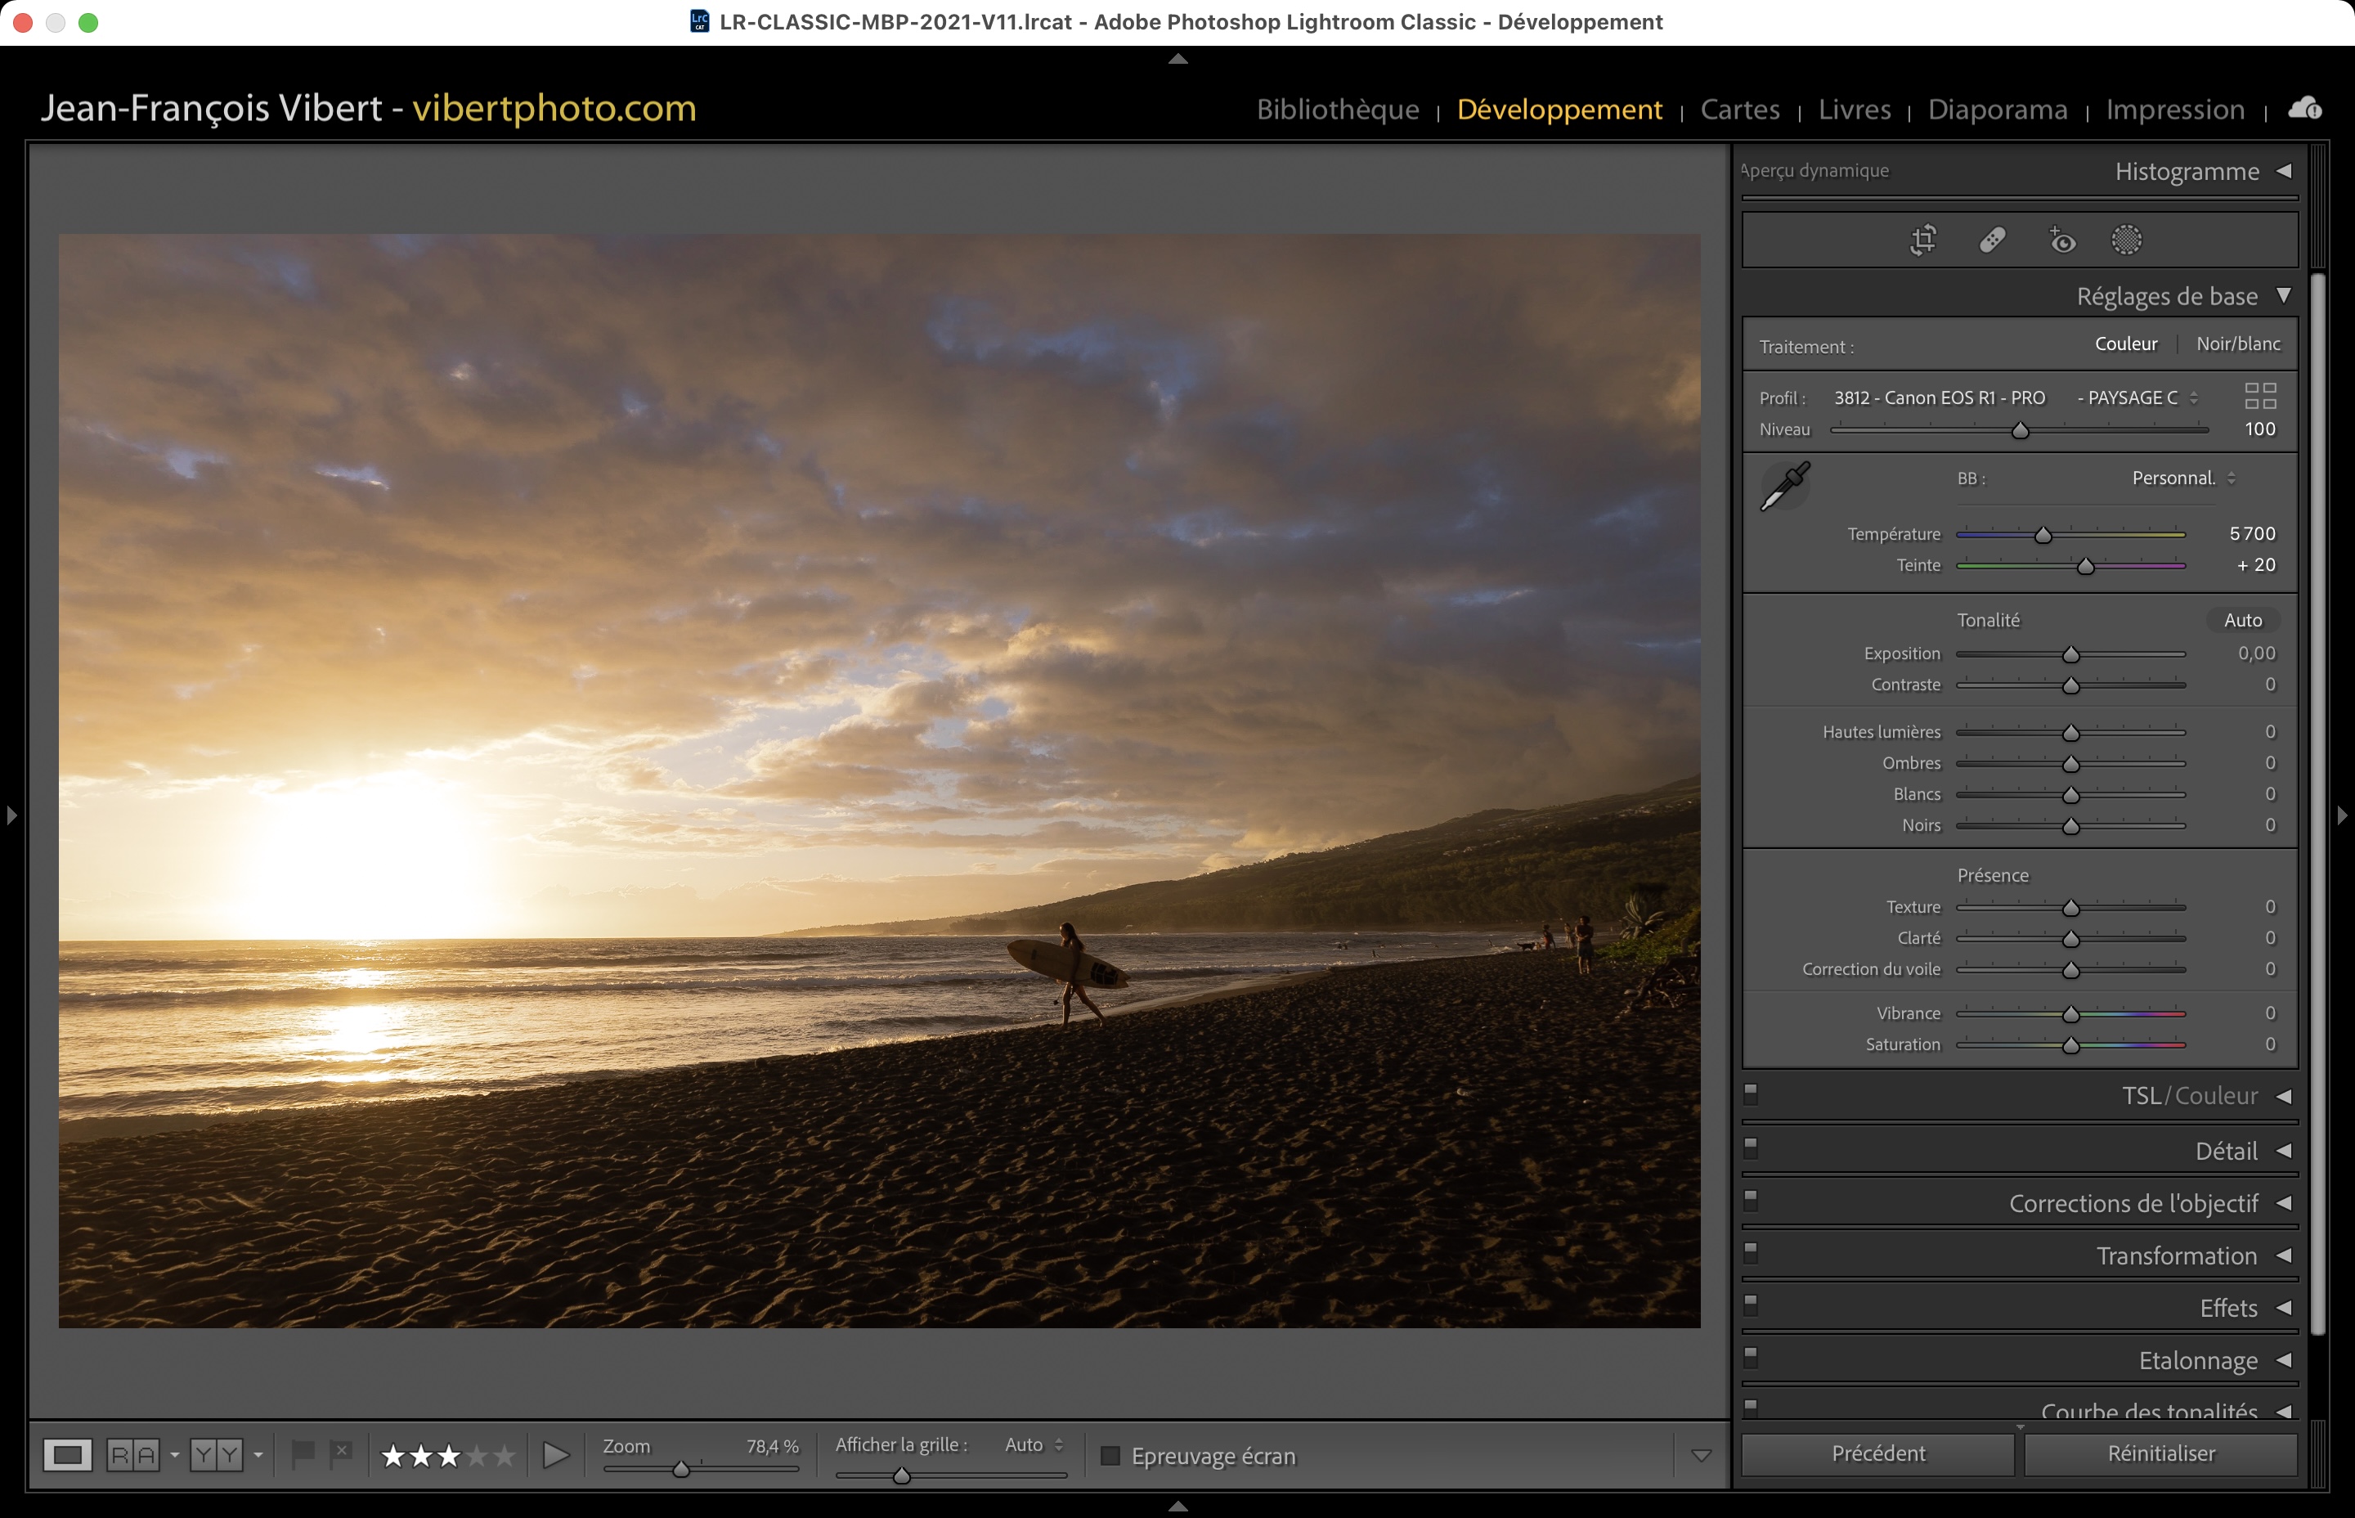
Task: Click the cloud sync status icon
Action: click(2305, 109)
